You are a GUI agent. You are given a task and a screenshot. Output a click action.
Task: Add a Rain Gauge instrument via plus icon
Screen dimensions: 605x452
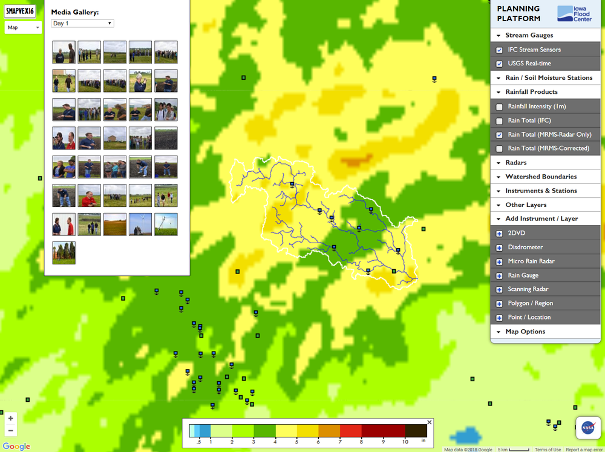click(499, 275)
